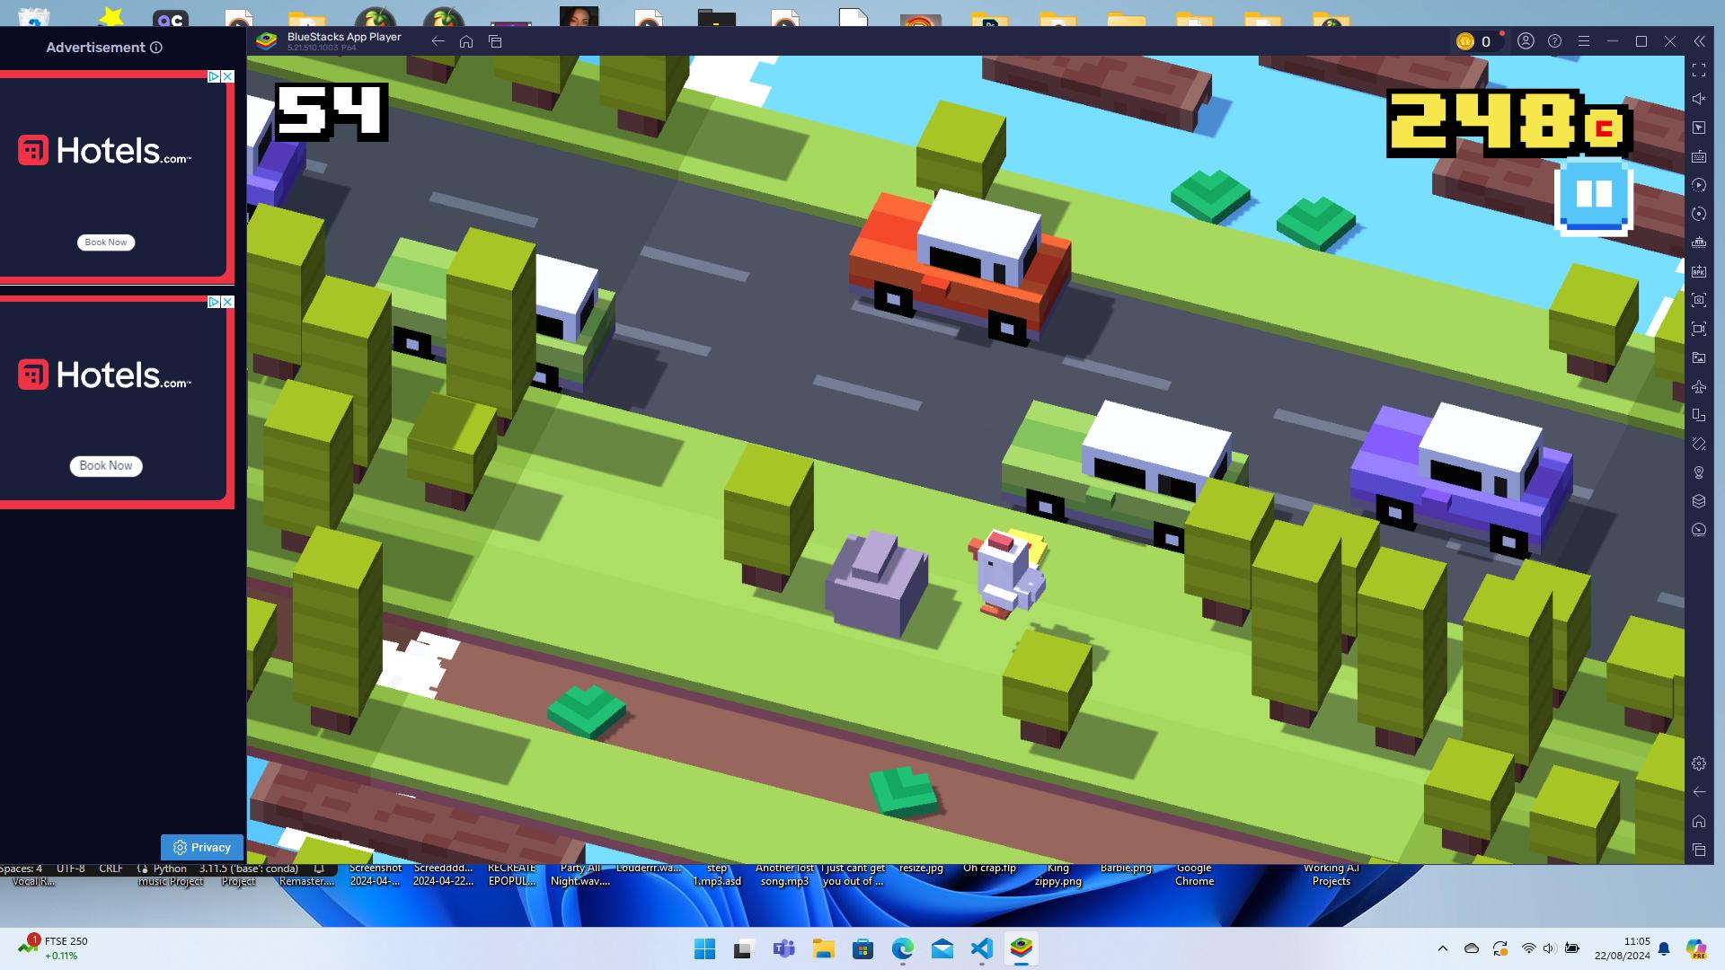Image resolution: width=1725 pixels, height=970 pixels.
Task: Open AdChoices icon on top Hotels.com ad
Action: [215, 77]
